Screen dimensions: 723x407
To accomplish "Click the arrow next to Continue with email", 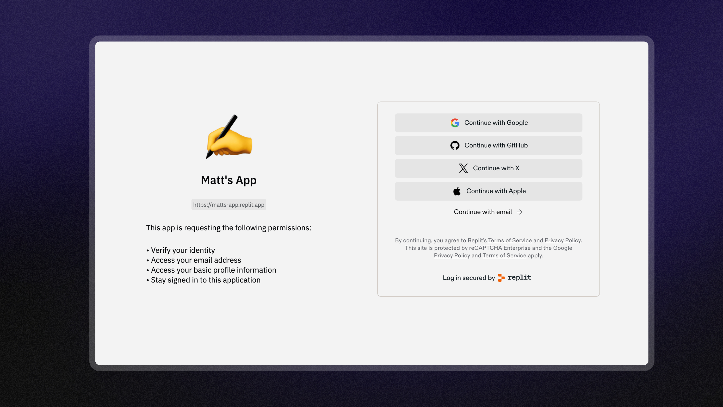I will (519, 212).
